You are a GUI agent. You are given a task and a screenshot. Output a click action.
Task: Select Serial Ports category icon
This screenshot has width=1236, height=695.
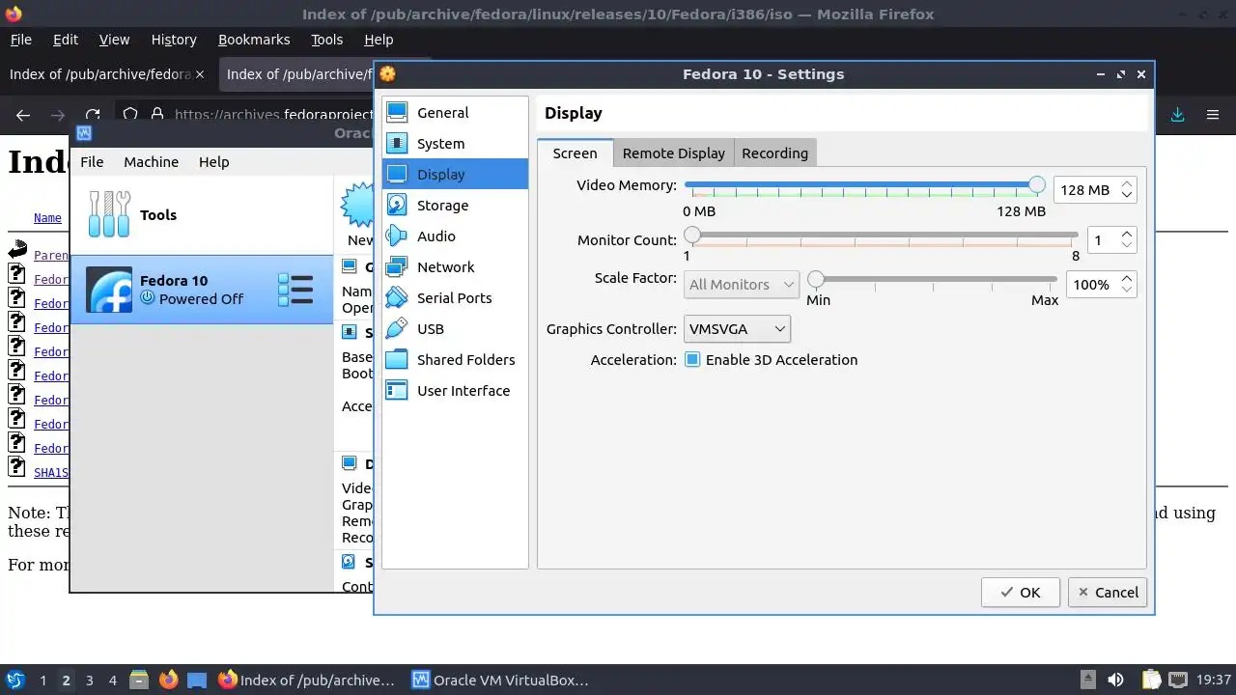(x=397, y=297)
